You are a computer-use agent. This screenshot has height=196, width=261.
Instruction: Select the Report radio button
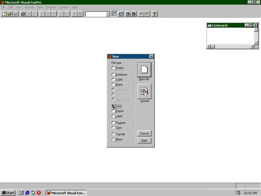click(x=113, y=111)
